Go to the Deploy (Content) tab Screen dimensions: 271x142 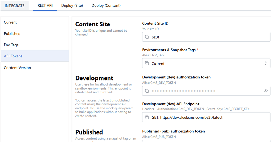click(x=106, y=5)
